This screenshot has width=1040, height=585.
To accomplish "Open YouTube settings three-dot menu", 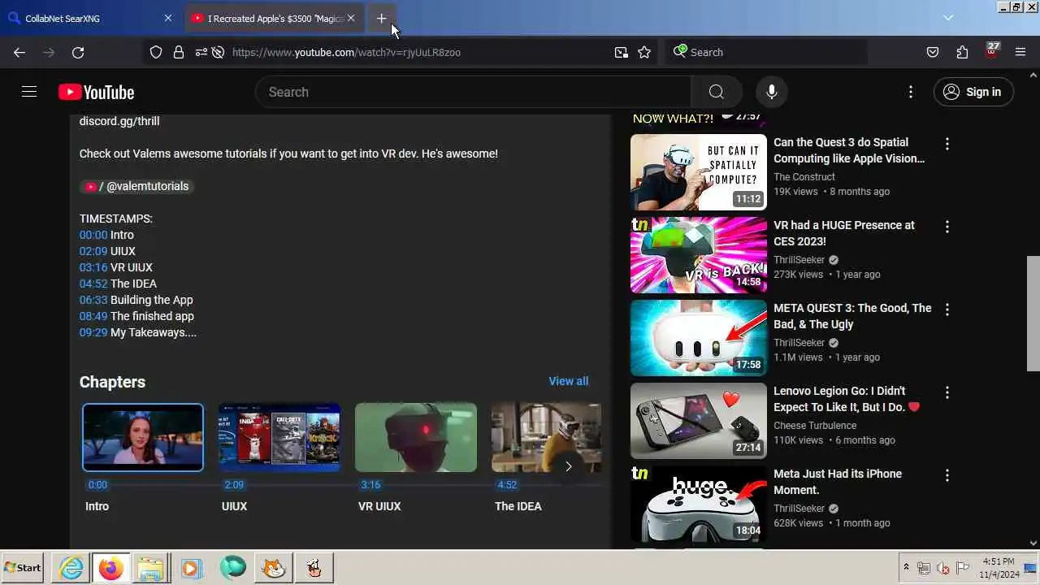I will (x=911, y=92).
